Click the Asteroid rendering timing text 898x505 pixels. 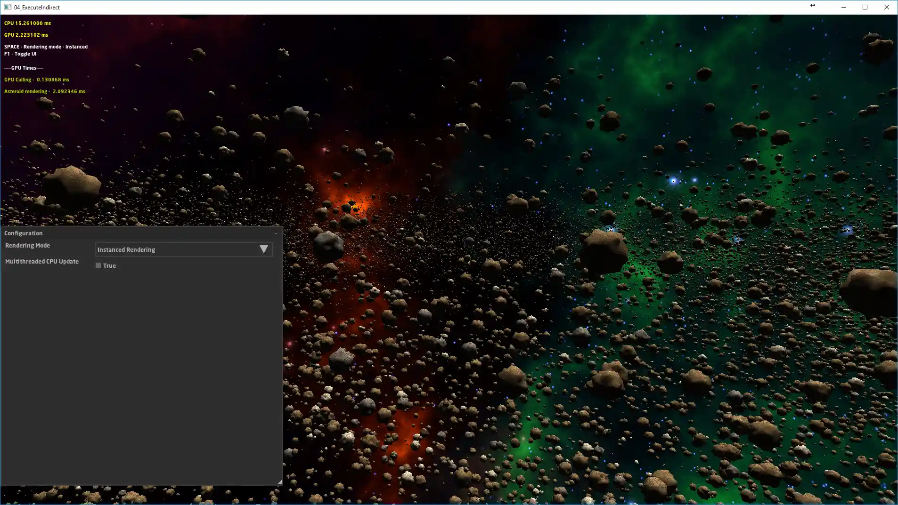pos(45,91)
